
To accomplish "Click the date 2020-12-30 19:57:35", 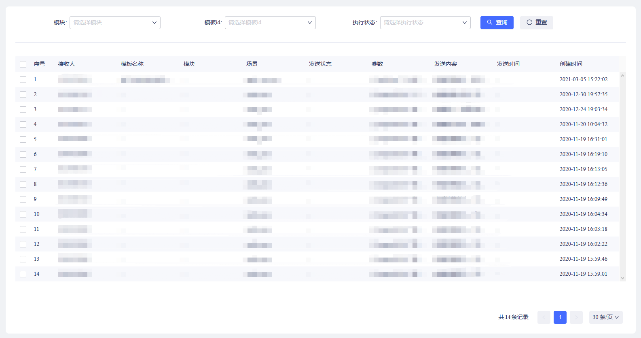I will [x=584, y=95].
